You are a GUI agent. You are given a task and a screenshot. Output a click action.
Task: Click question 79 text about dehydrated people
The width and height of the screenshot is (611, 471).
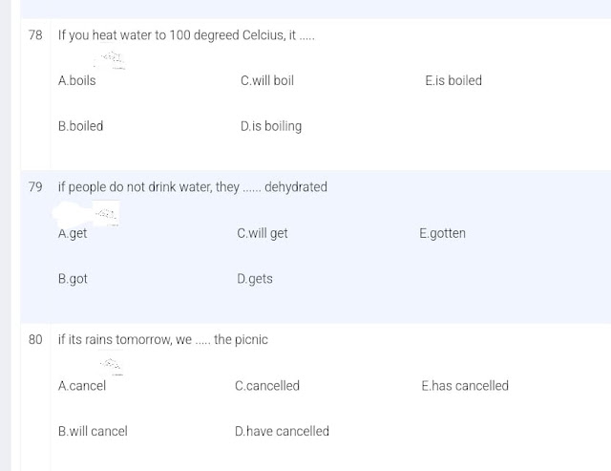click(193, 187)
